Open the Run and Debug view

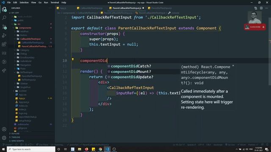click(x=4, y=35)
